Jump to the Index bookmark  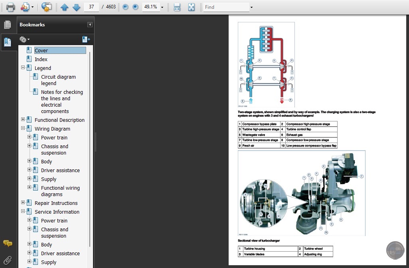pyautogui.click(x=41, y=59)
